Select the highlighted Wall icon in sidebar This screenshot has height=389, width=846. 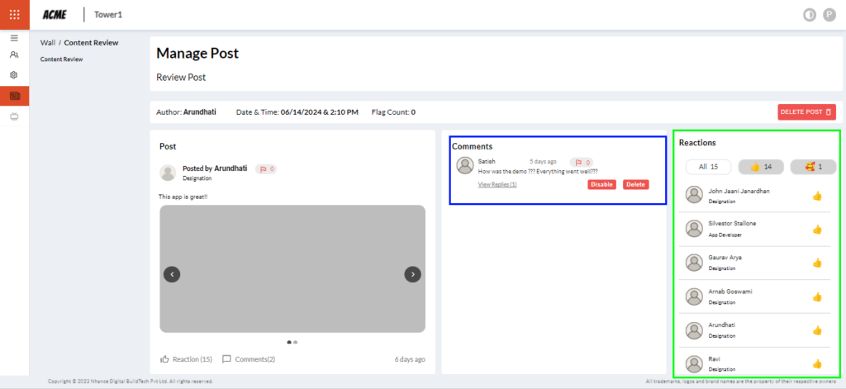(x=14, y=96)
